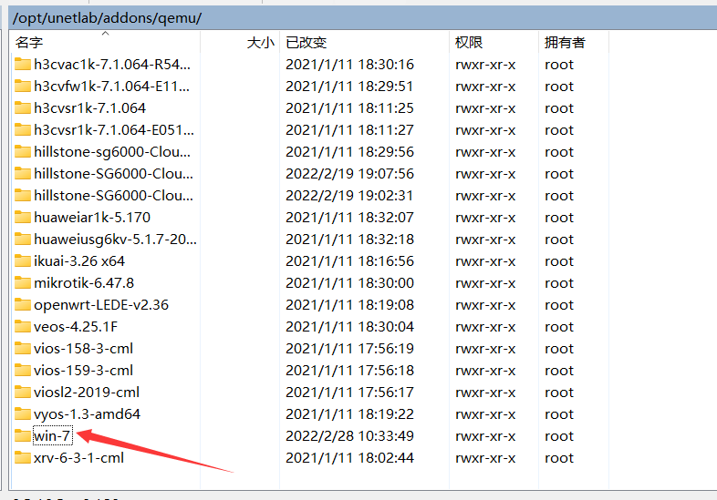Image resolution: width=717 pixels, height=500 pixels.
Task: Click folder icon of h3cvsr1k-7.1.064-E051 row
Action: pyautogui.click(x=23, y=129)
